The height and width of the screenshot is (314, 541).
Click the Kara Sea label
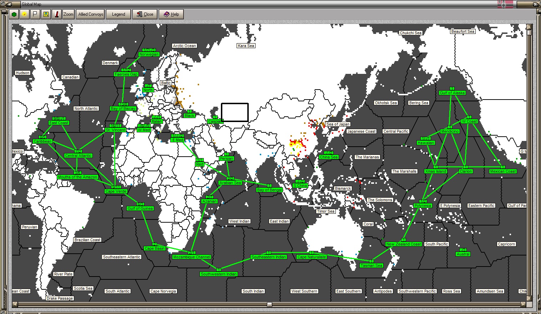(x=246, y=46)
